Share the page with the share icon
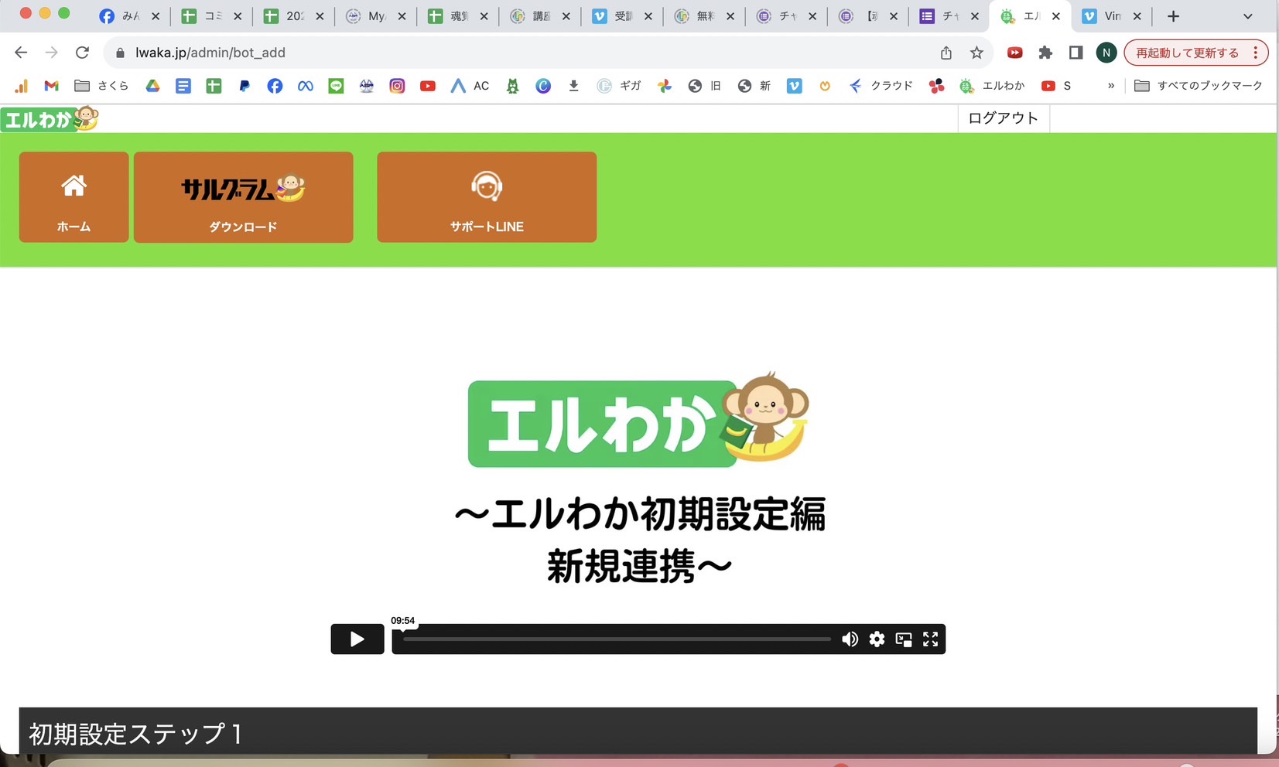This screenshot has width=1279, height=767. point(946,53)
